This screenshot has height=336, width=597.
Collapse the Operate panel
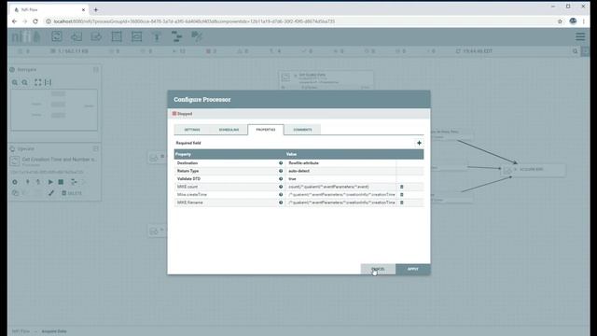[95, 148]
